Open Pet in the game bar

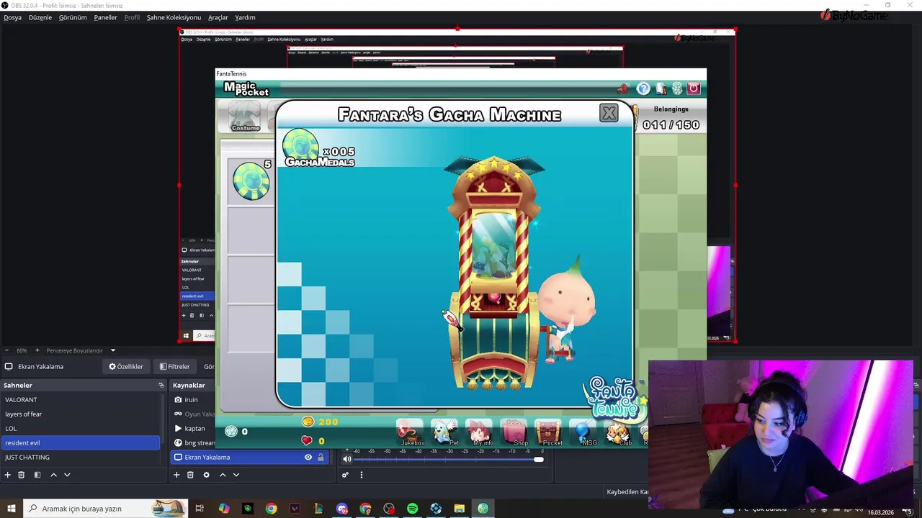(x=444, y=432)
